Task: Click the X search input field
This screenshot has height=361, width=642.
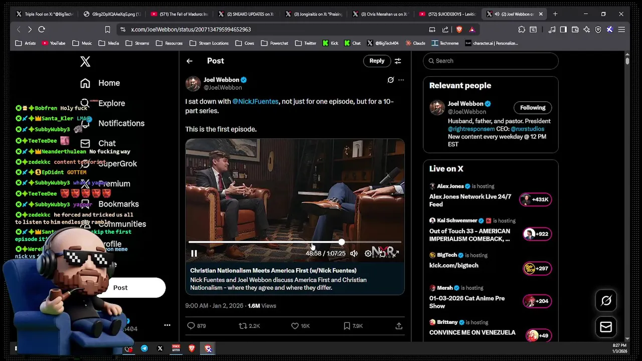Action: click(491, 61)
